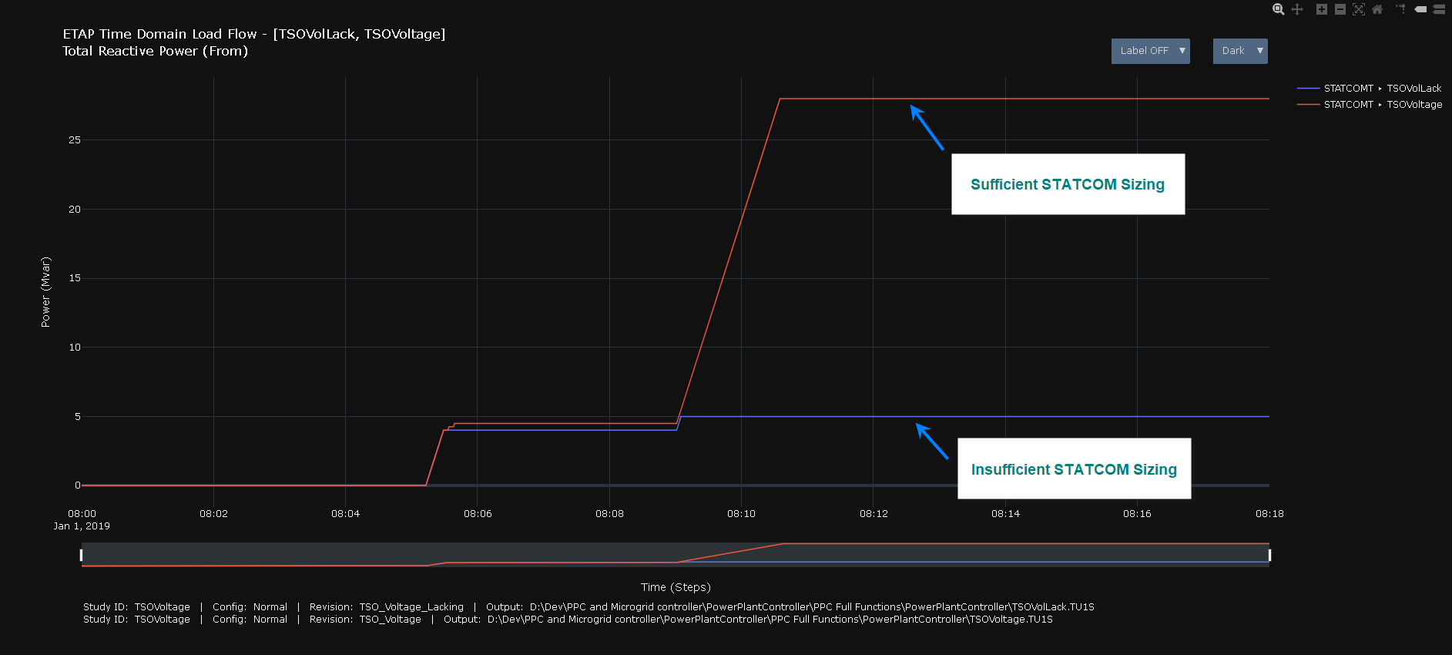Enable compare data on hover icon
Screen dimensions: 1452x655
point(1439,9)
